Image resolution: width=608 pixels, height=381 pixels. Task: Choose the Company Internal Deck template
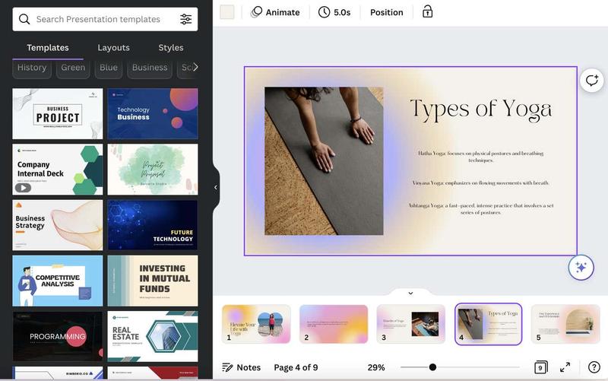click(58, 170)
